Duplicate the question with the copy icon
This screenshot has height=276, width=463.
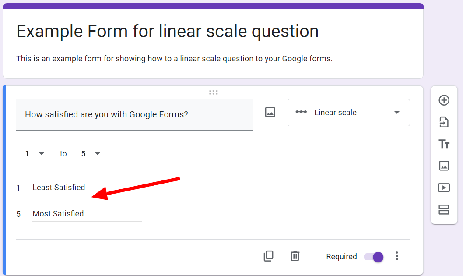269,256
